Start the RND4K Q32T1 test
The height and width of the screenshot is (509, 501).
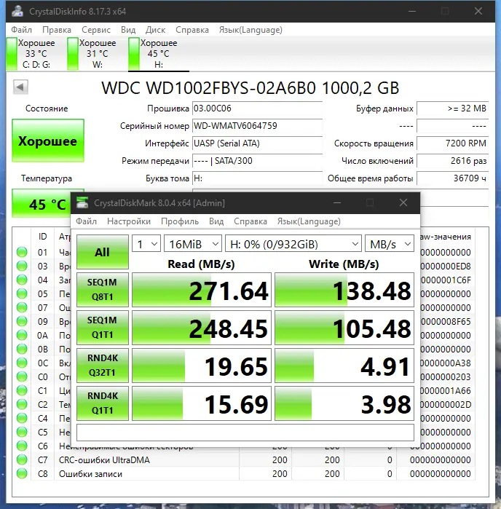103,366
